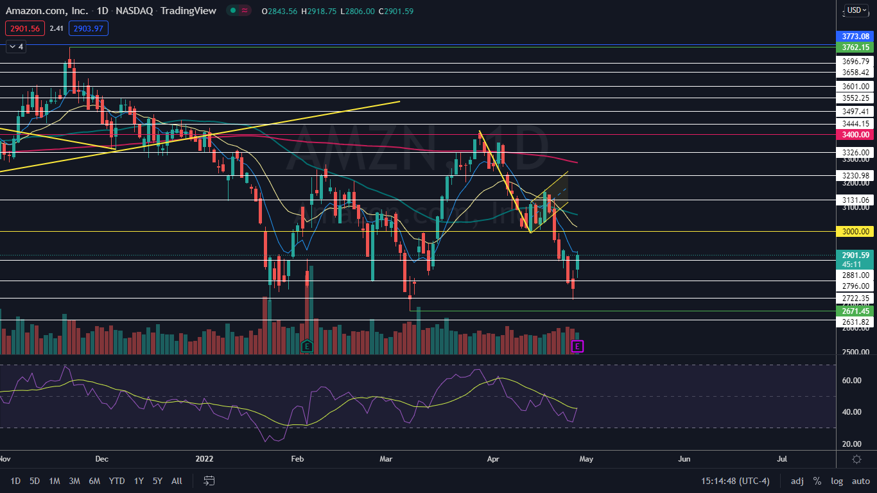Viewport: 877px width, 493px height.
Task: Enable log scale toggle
Action: tap(837, 481)
